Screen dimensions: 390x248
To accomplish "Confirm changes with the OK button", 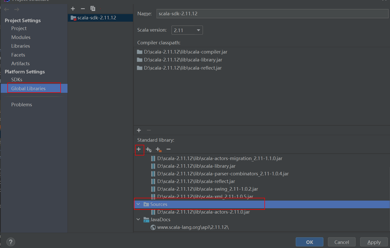I will click(x=309, y=242).
